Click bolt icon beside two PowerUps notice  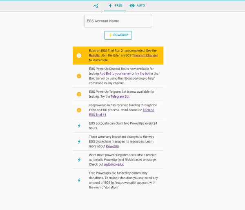click(79, 126)
